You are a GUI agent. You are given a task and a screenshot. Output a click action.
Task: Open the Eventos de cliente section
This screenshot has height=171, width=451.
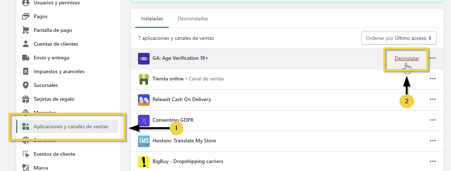click(x=54, y=154)
